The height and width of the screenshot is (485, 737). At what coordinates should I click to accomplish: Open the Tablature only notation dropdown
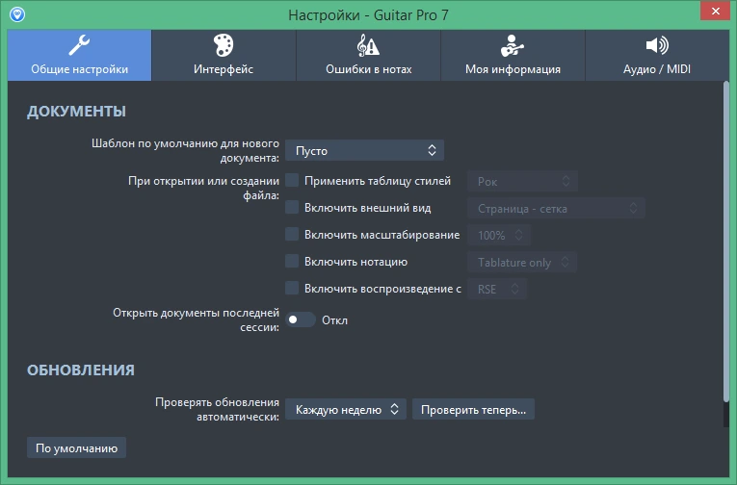[522, 262]
